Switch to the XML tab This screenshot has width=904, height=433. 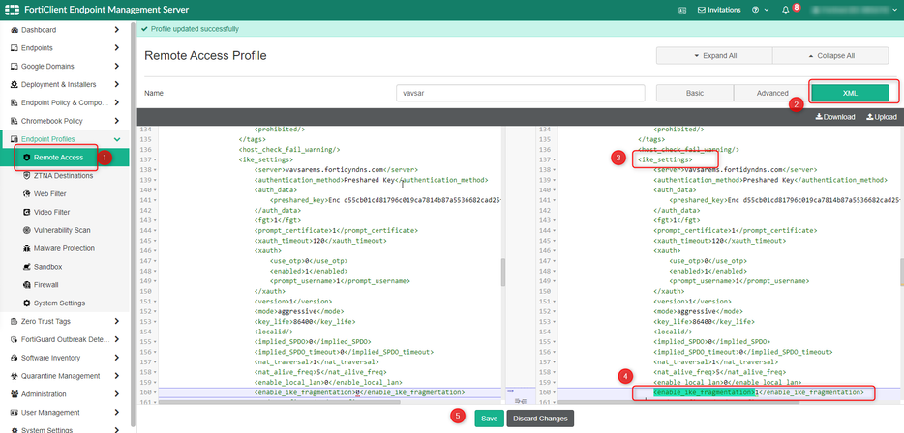pos(850,93)
